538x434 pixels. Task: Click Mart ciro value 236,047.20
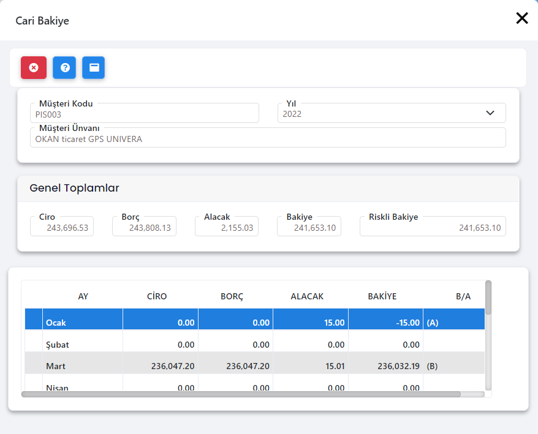(173, 366)
